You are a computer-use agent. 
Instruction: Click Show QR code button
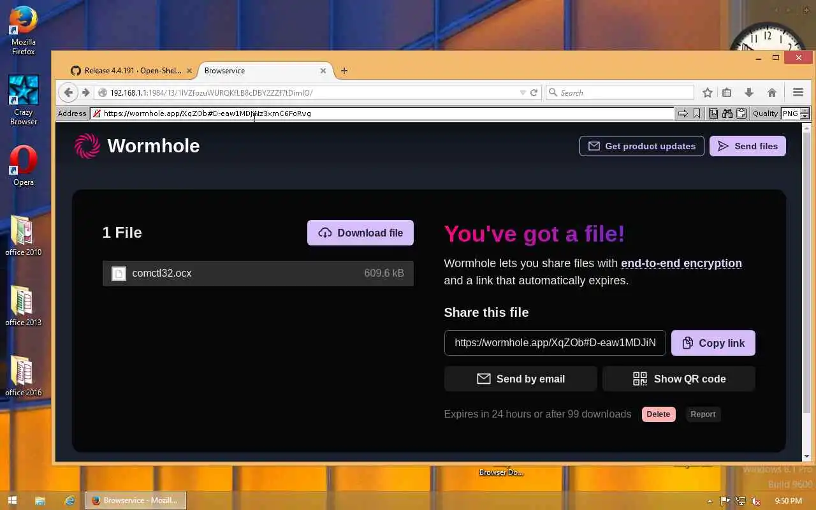[x=679, y=379]
